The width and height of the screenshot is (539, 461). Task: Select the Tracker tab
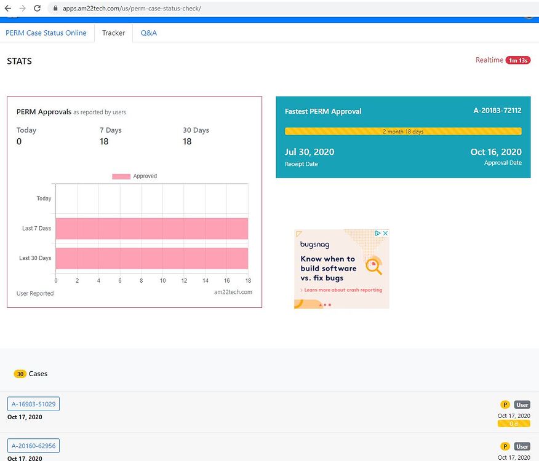[x=113, y=33]
